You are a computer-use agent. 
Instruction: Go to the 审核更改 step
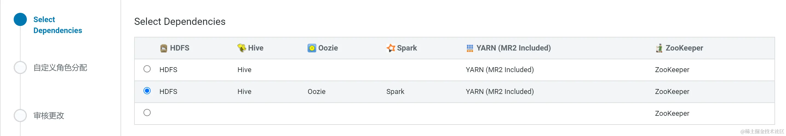pyautogui.click(x=49, y=116)
